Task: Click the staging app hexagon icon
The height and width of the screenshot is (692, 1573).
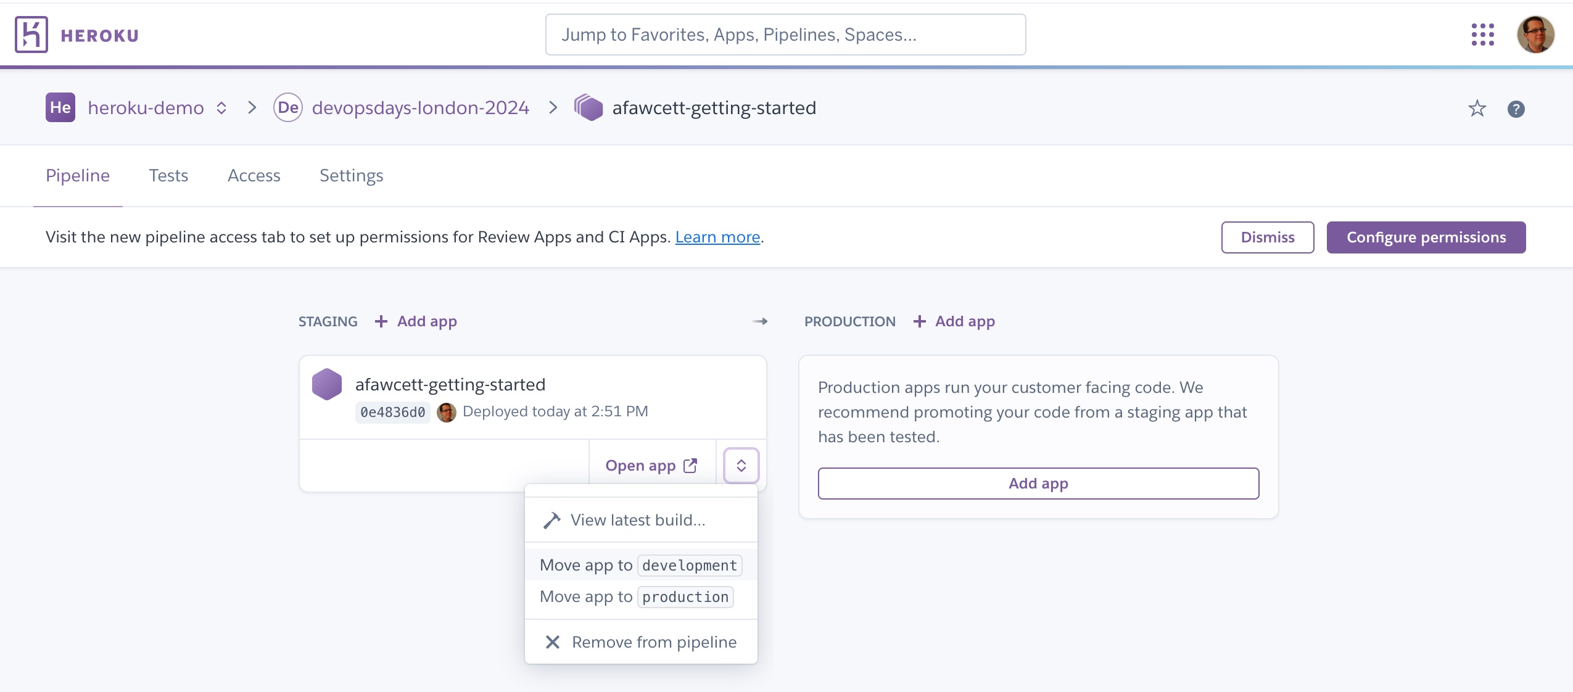Action: [x=327, y=384]
